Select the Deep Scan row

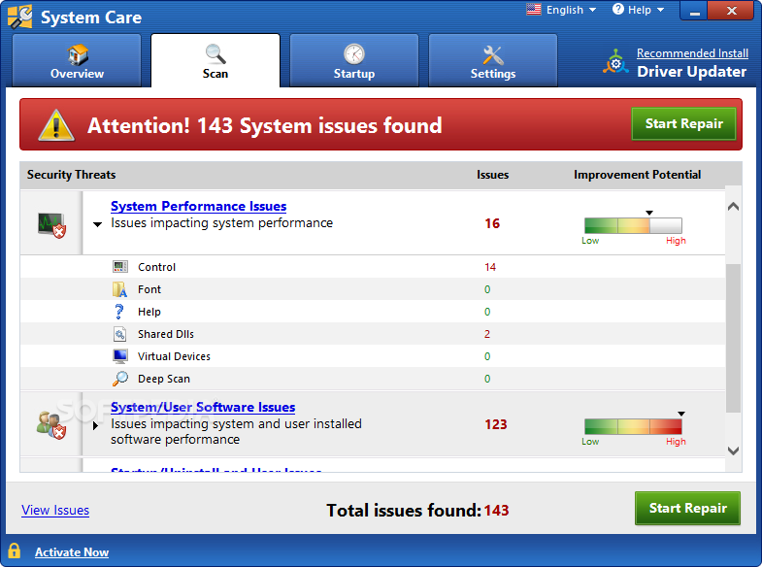click(372, 379)
